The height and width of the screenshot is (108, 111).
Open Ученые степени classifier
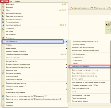(x=77, y=57)
